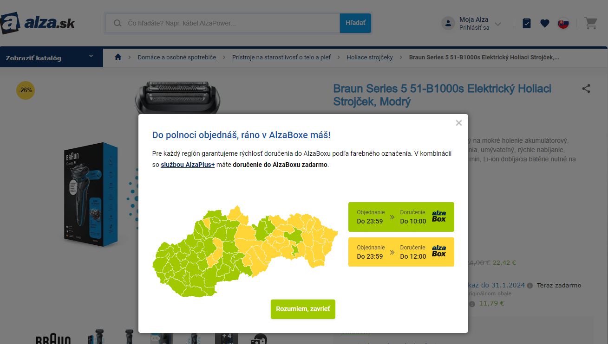Open the Moja Alza user avatar icon

click(448, 23)
